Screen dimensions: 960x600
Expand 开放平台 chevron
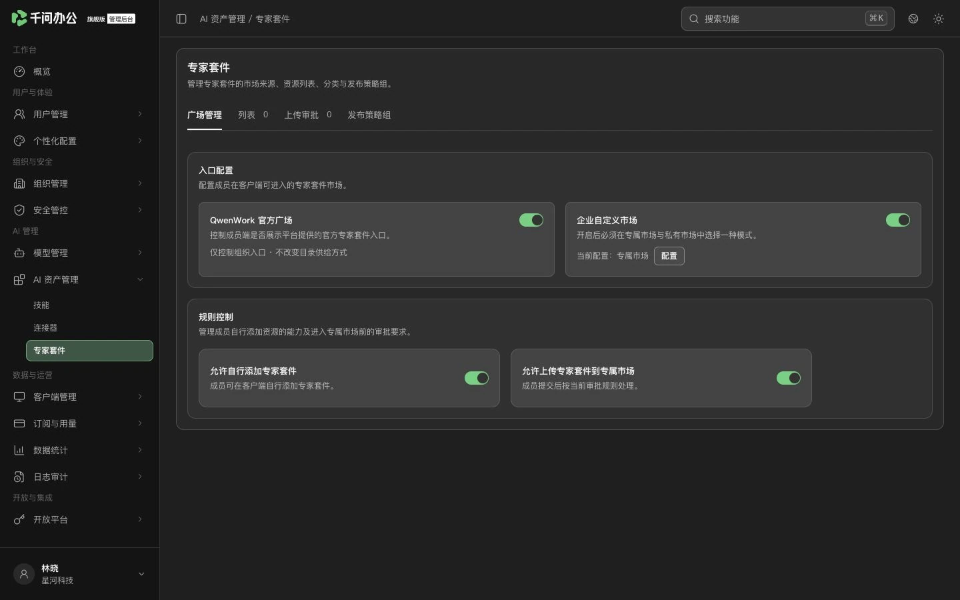click(140, 519)
